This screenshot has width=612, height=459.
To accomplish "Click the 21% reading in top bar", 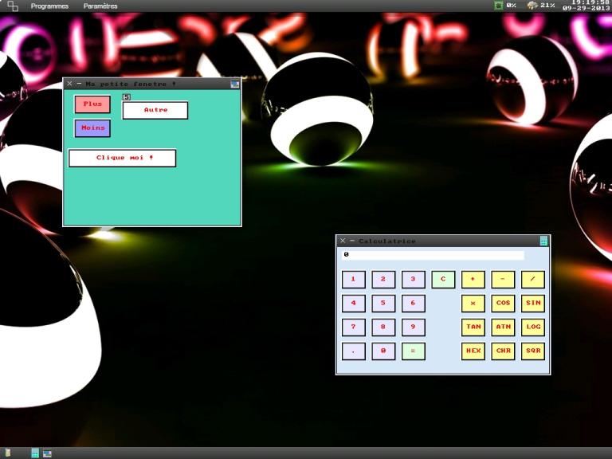I will 547,6.
